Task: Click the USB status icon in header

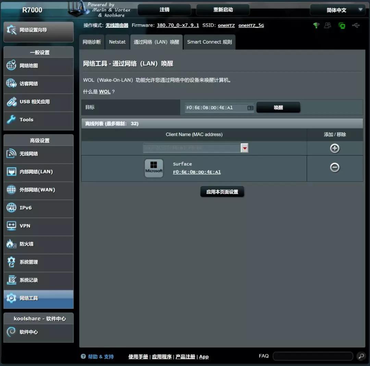Action: pyautogui.click(x=356, y=26)
